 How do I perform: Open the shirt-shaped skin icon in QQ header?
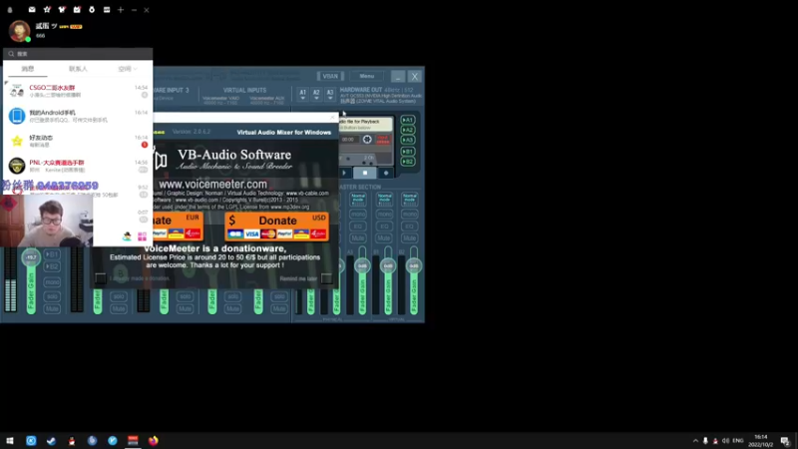62,10
